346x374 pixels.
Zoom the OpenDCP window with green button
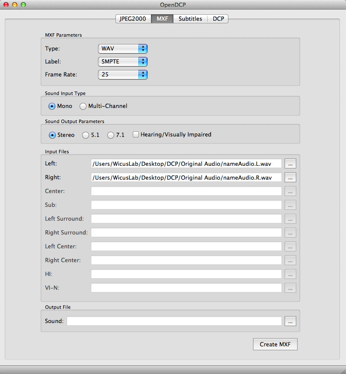pos(23,4)
